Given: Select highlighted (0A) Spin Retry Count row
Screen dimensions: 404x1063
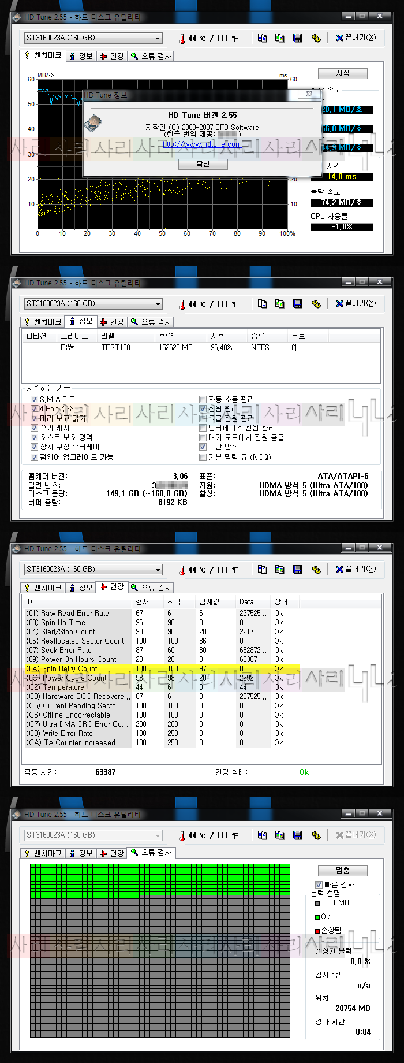Looking at the screenshot, I should coord(162,668).
